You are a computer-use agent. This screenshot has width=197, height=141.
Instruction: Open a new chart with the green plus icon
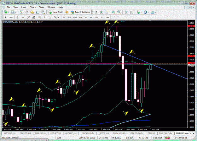pyautogui.click(x=5, y=12)
